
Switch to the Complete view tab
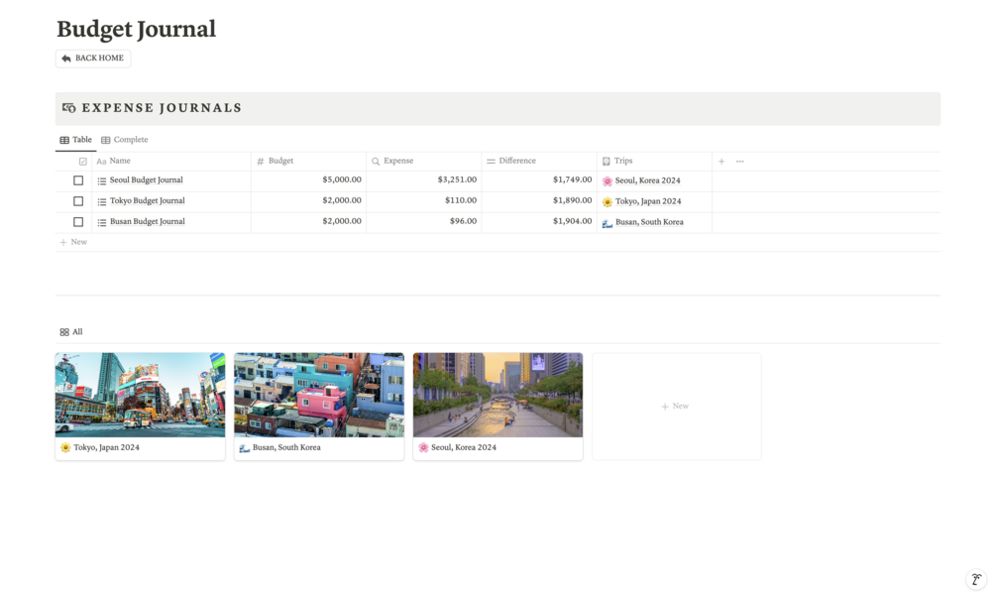click(x=125, y=140)
